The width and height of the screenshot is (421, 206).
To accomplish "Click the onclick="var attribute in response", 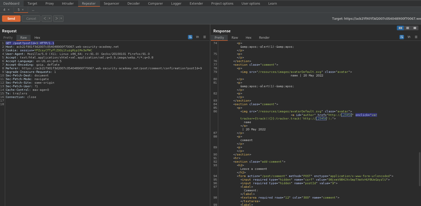I will click(x=366, y=115).
